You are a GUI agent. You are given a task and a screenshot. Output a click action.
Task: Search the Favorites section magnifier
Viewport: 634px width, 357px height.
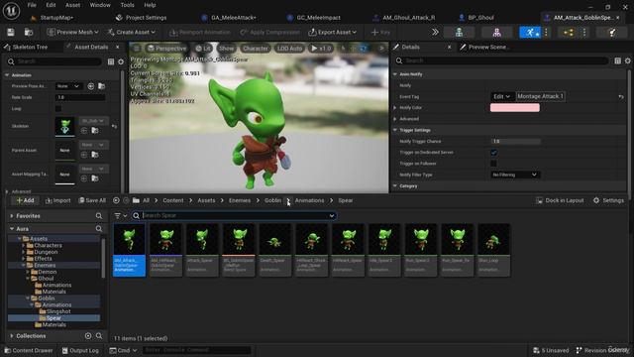coord(99,216)
